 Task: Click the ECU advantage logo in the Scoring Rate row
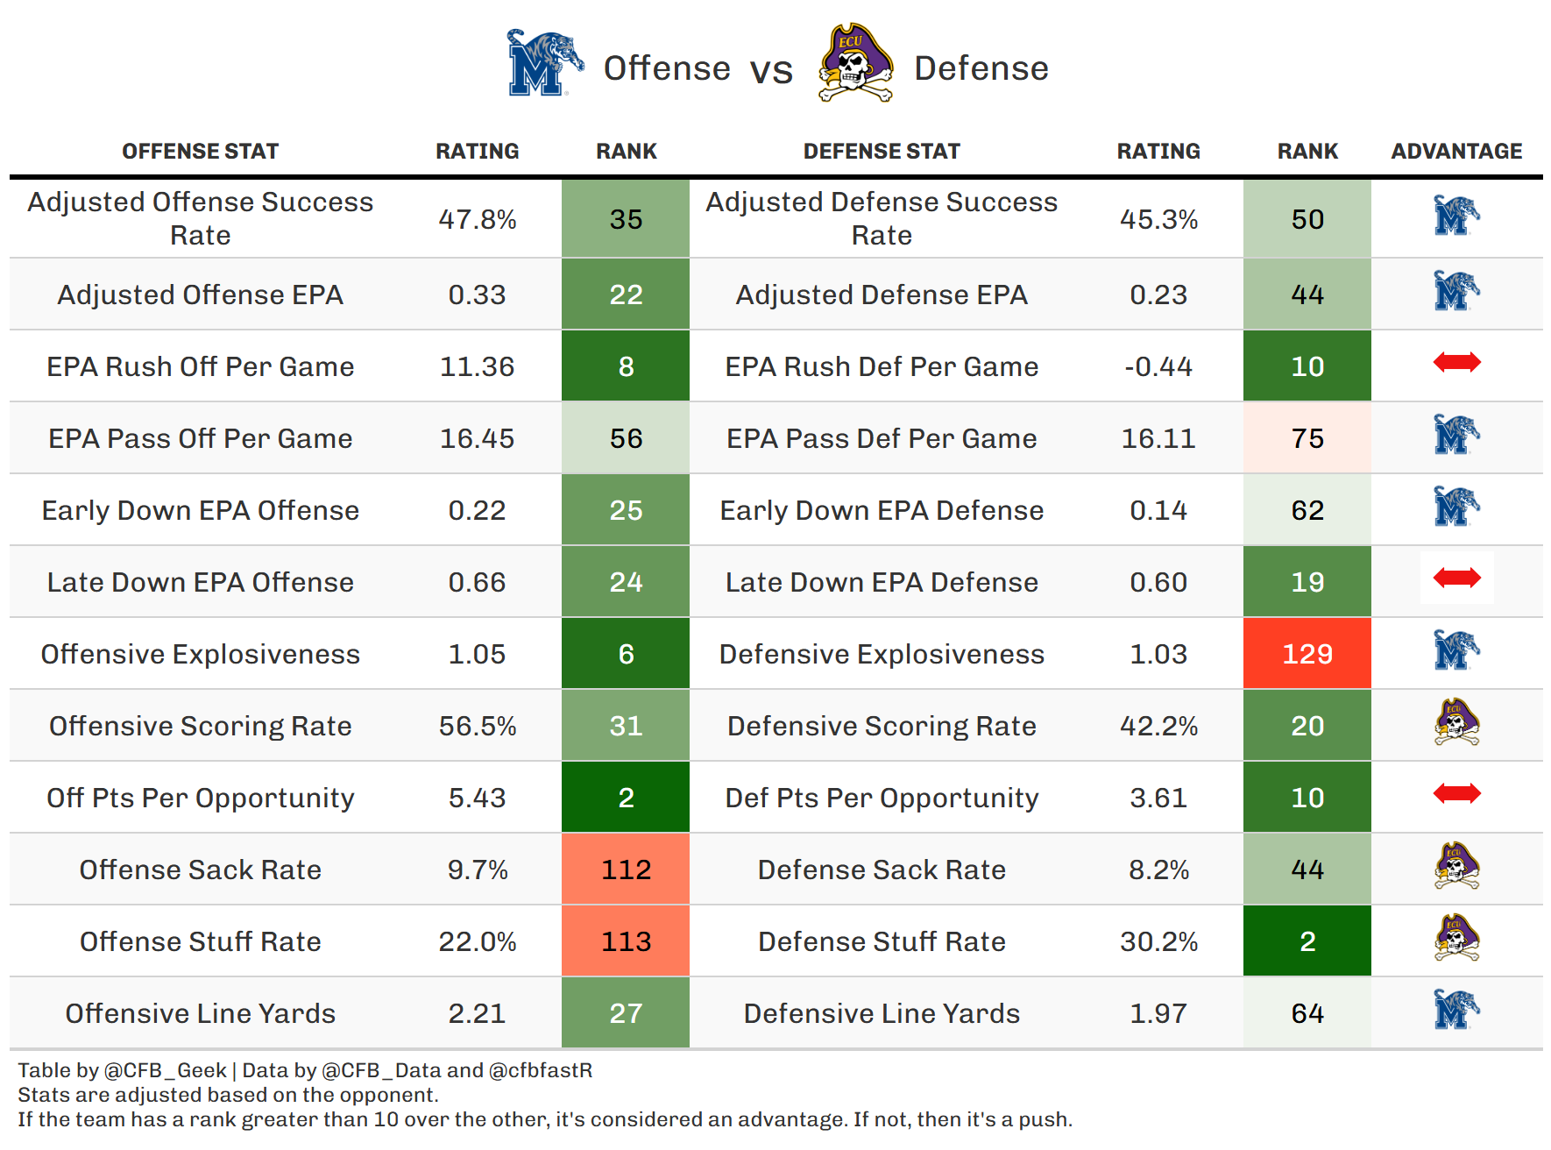1456,722
